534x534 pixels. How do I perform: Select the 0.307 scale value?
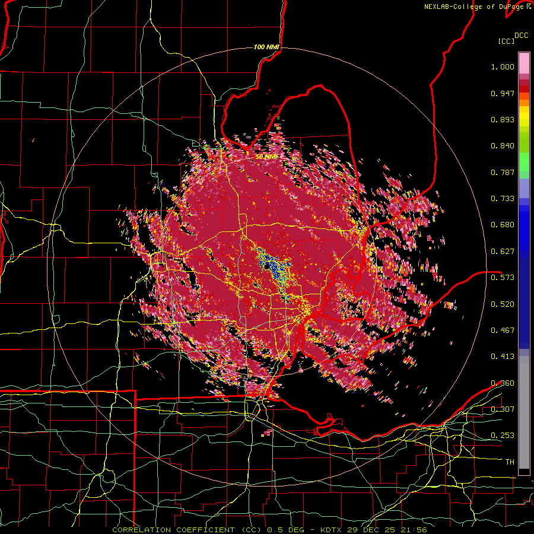click(x=503, y=409)
